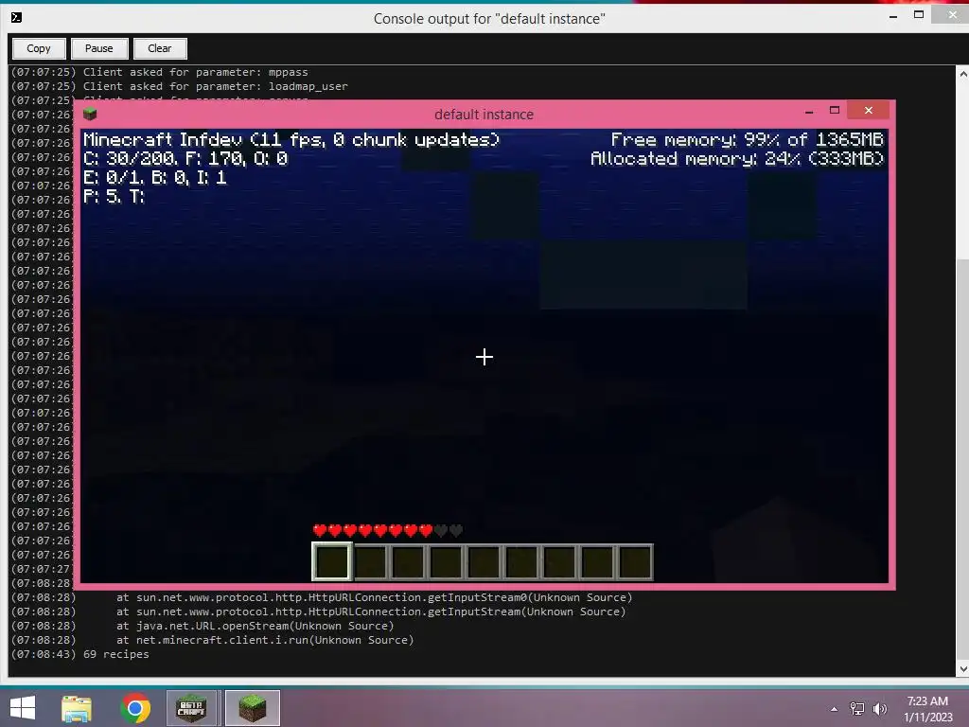
Task: Click the 'parameter: mppass' log line
Action: (159, 72)
